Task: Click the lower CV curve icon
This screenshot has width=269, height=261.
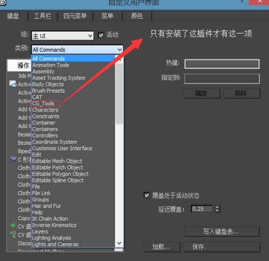Action: click(x=13, y=234)
